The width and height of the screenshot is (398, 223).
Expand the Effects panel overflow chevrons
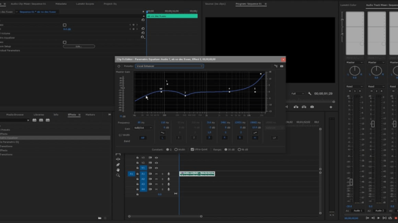point(109,115)
